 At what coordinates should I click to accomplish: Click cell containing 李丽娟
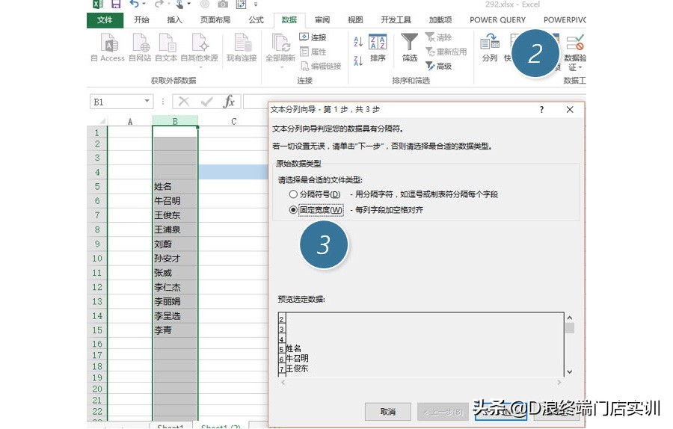point(175,302)
